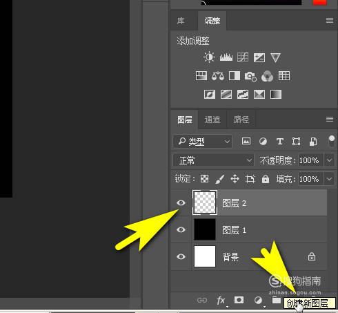Filter layers by smart objects
Image resolution: width=338 pixels, height=313 pixels.
(x=313, y=142)
